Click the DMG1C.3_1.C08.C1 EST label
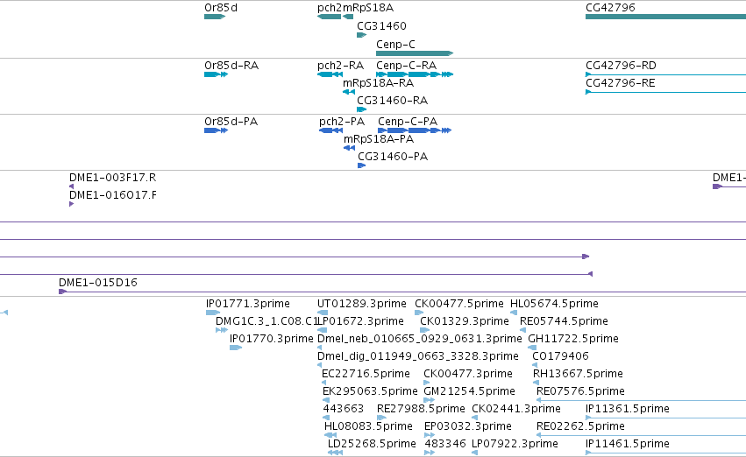Image resolution: width=746 pixels, height=457 pixels. (266, 320)
